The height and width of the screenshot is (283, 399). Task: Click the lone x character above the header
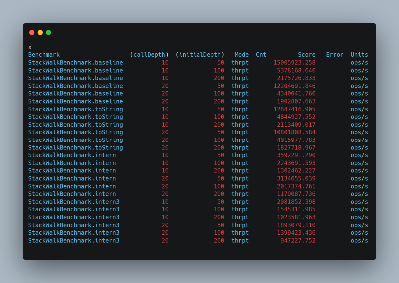(x=30, y=47)
